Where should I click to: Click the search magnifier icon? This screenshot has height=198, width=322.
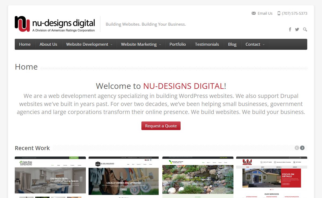(x=305, y=29)
